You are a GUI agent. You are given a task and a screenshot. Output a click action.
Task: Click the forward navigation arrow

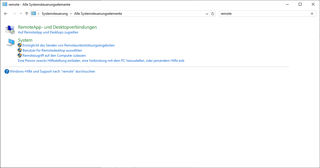pos(14,14)
